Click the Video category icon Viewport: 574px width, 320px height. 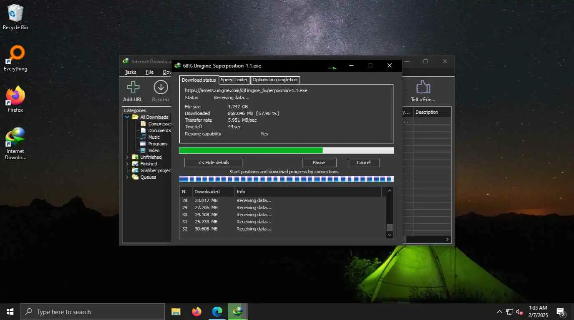(x=143, y=150)
